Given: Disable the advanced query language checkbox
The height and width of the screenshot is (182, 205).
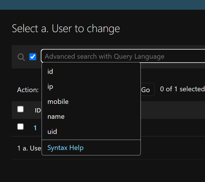Looking at the screenshot, I should point(33,57).
